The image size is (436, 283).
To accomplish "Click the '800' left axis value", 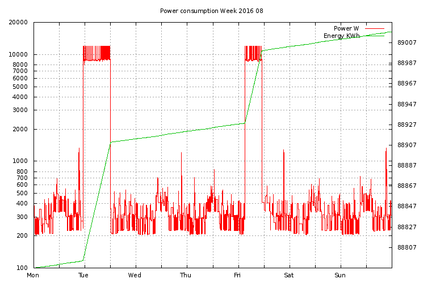I will [x=22, y=171].
